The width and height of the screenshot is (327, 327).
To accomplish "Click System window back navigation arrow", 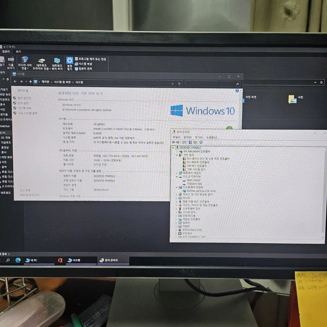I will pyautogui.click(x=15, y=81).
